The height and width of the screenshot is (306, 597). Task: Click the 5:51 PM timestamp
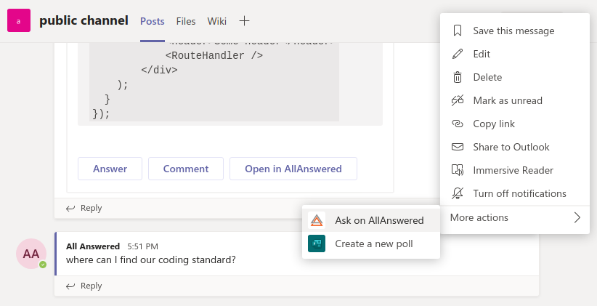[x=142, y=246]
